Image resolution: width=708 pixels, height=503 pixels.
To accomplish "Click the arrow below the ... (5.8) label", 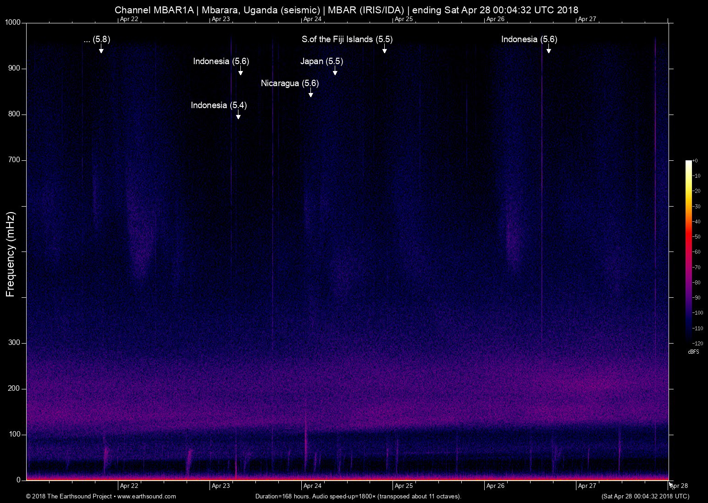I will click(101, 49).
